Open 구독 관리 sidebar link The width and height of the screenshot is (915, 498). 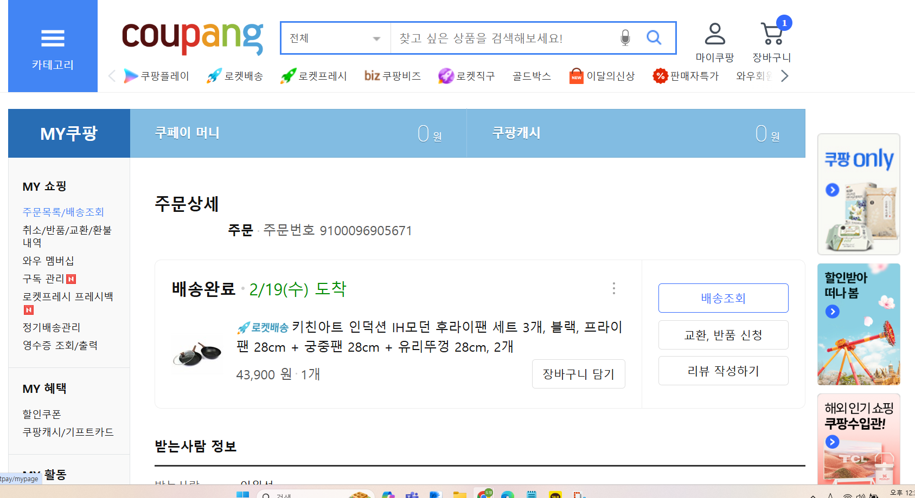tap(43, 279)
